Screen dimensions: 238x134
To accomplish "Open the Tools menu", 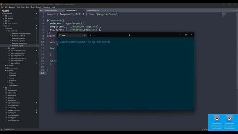I will click(33, 7).
